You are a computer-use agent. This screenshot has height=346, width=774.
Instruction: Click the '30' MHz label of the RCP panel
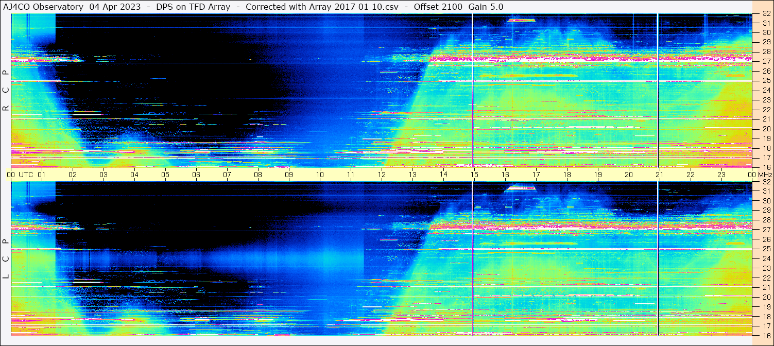coord(766,32)
